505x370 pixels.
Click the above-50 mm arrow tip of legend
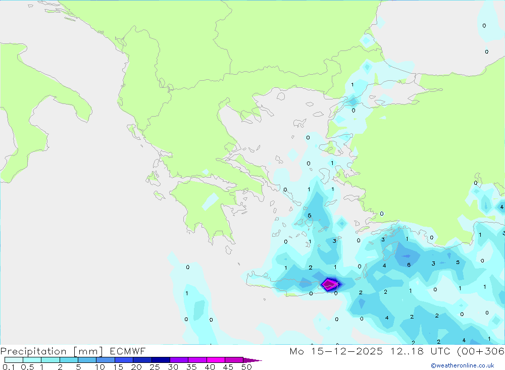coord(252,360)
